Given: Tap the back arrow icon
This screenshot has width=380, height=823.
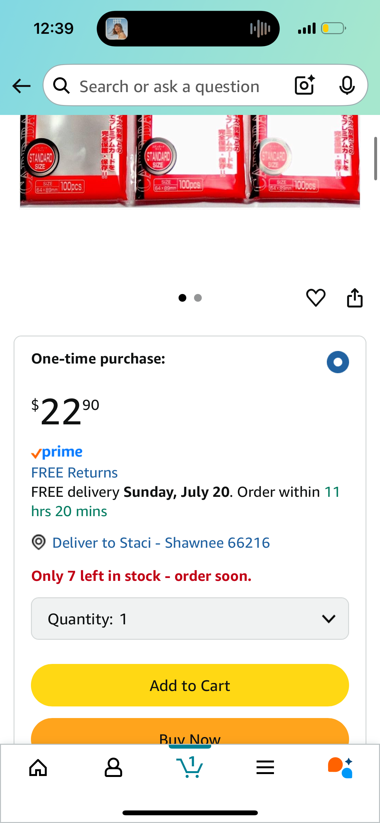Looking at the screenshot, I should tap(21, 86).
